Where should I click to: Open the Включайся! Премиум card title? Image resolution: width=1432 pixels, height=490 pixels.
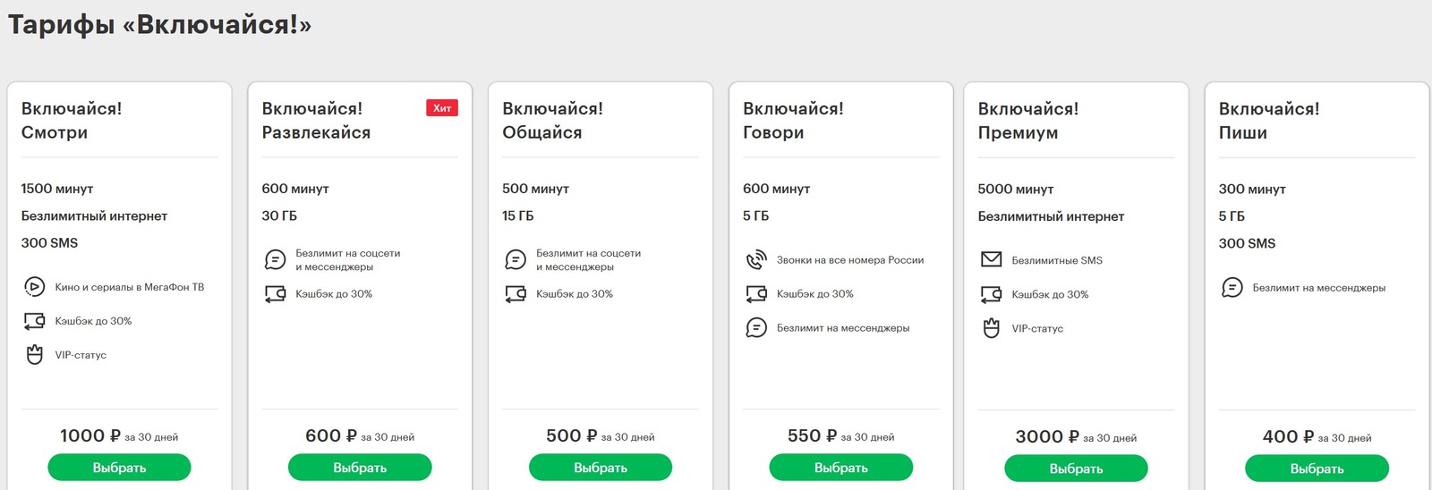pos(1028,121)
